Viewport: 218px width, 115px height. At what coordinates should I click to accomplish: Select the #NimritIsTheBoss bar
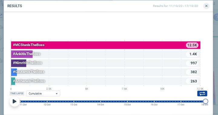[x=19, y=63]
